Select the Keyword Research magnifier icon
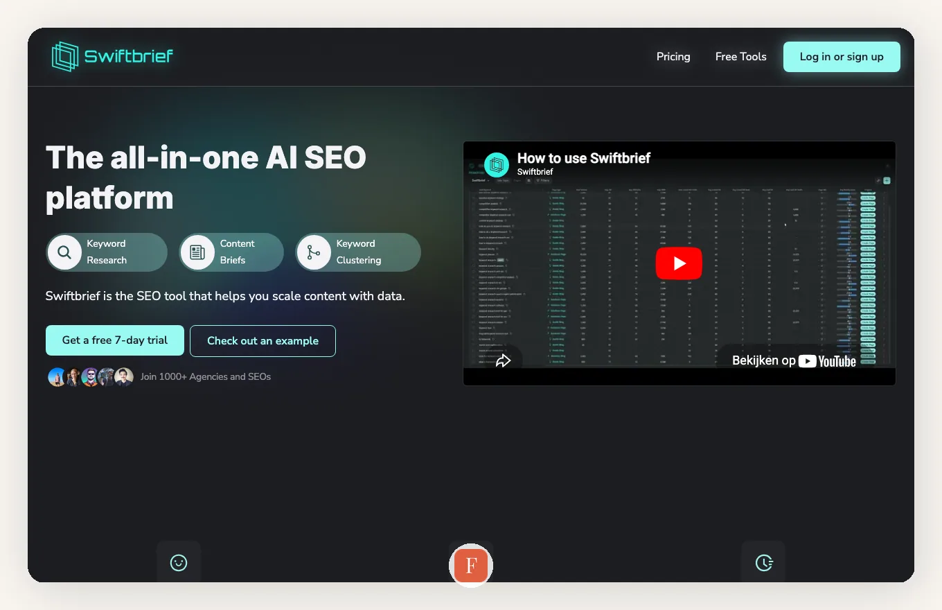The width and height of the screenshot is (942, 610). [x=64, y=252]
